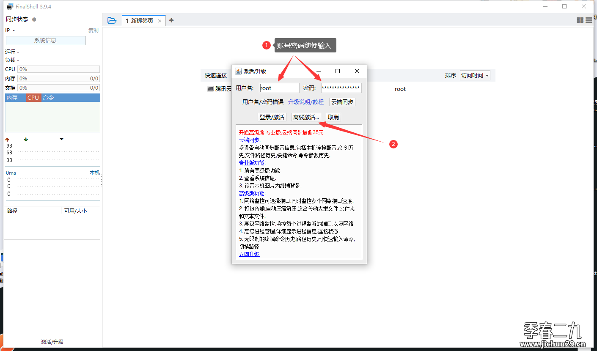Click the 本机 ping link
The height and width of the screenshot is (351, 597).
click(95, 173)
